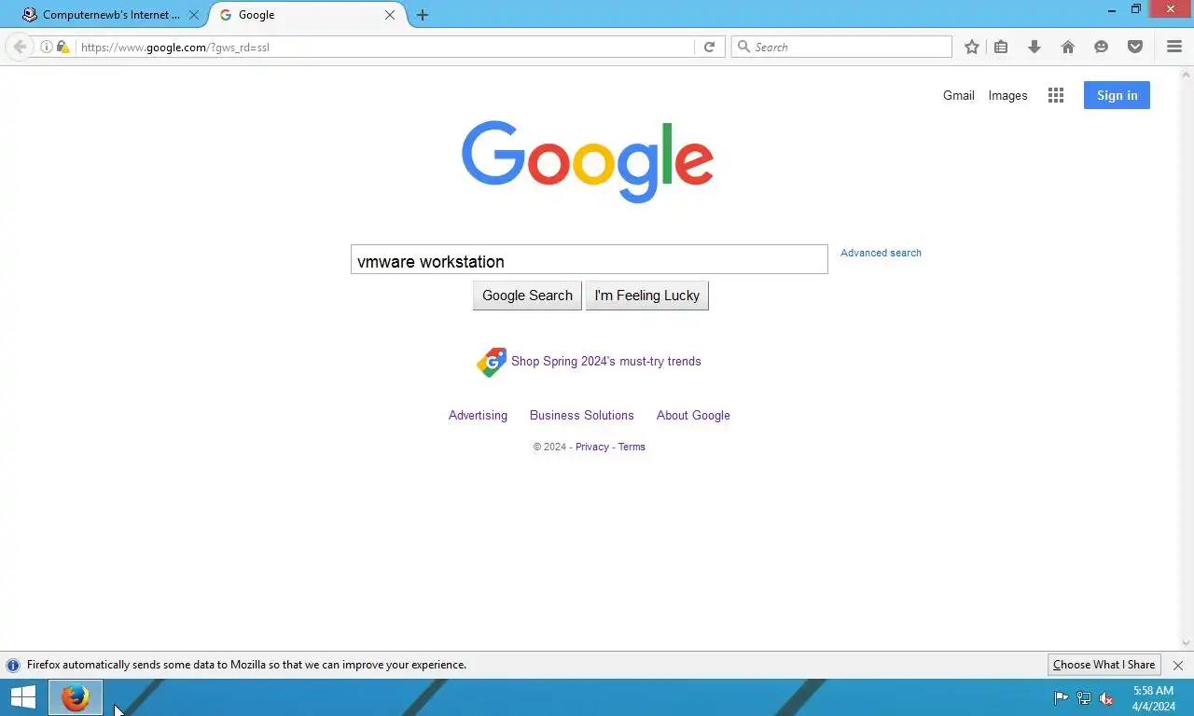The width and height of the screenshot is (1194, 716).
Task: Open the Gmail link
Action: tap(959, 95)
